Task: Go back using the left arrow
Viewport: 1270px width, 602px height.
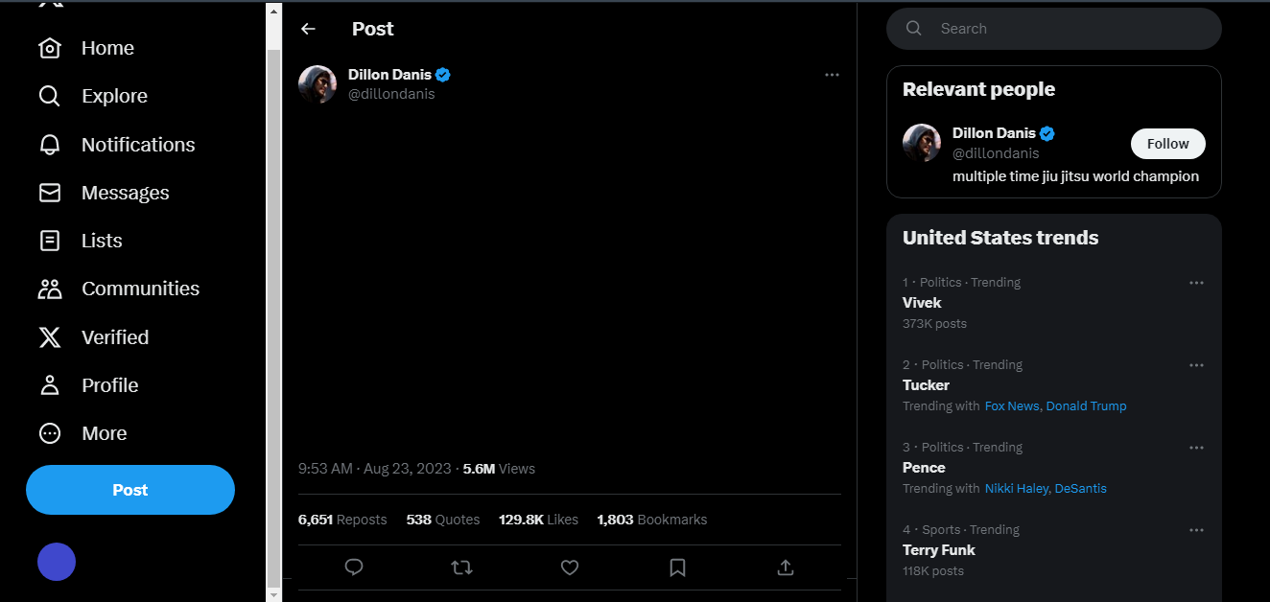Action: tap(308, 29)
